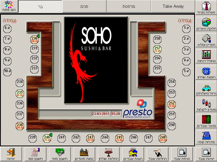217x162 pixels.
Task: Launch the report generator (מחולל דוחות)
Action: pos(206,56)
